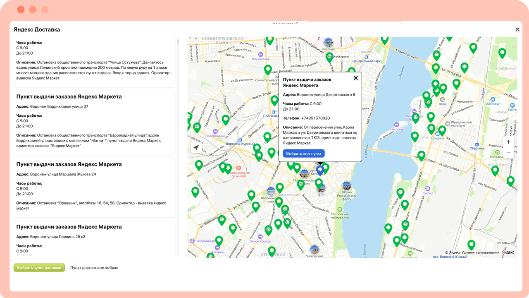
Task: Click the Пункт доставки не выбран status text
Action: pyautogui.click(x=94, y=268)
